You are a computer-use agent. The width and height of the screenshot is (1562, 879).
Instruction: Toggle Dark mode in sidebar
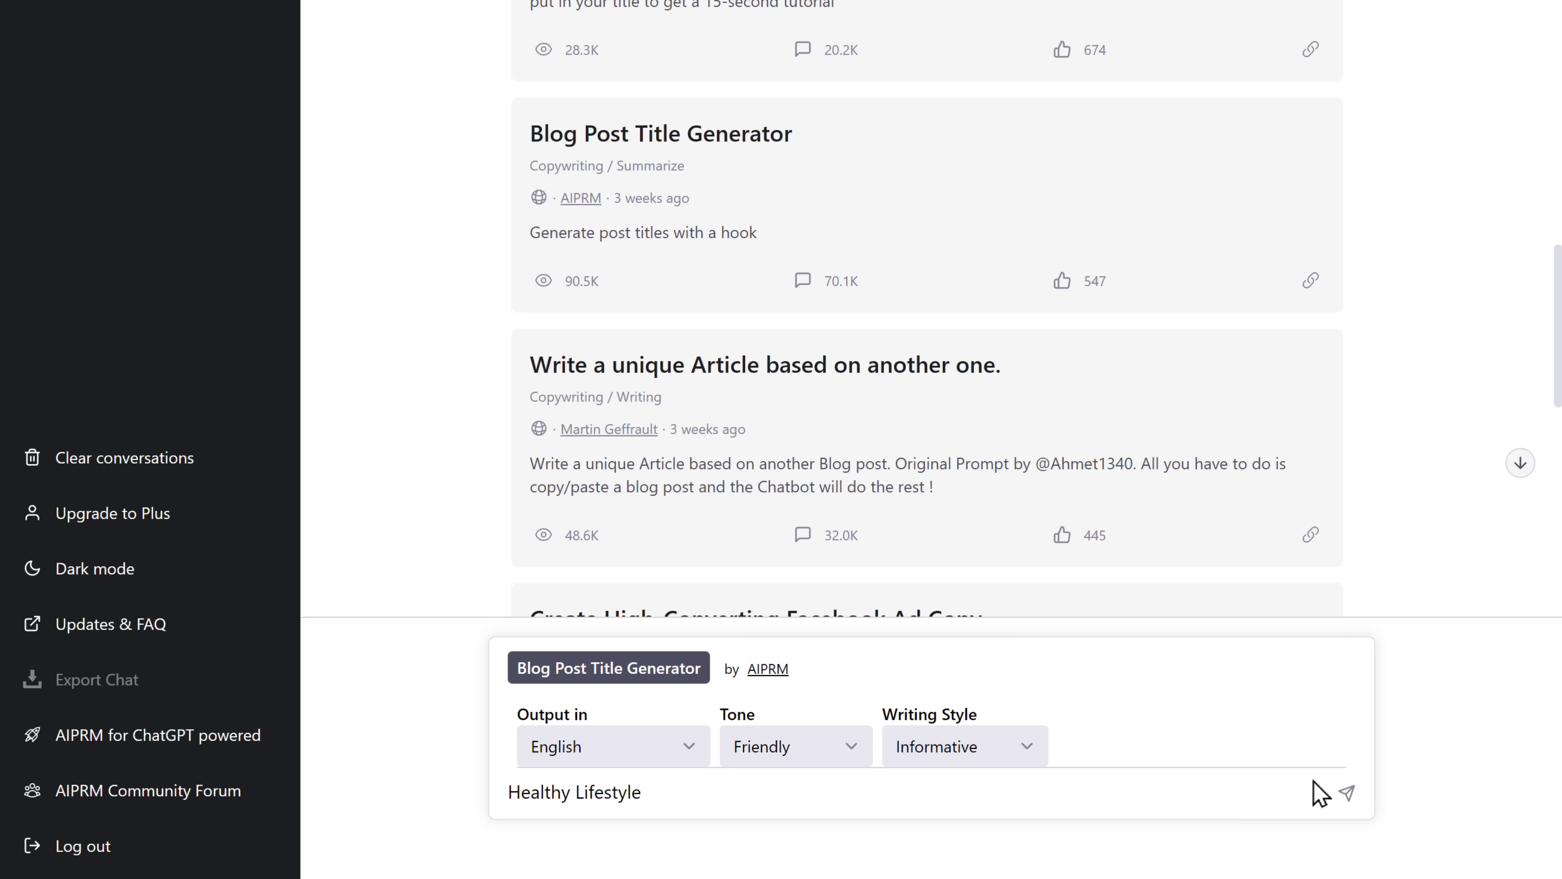pyautogui.click(x=95, y=569)
